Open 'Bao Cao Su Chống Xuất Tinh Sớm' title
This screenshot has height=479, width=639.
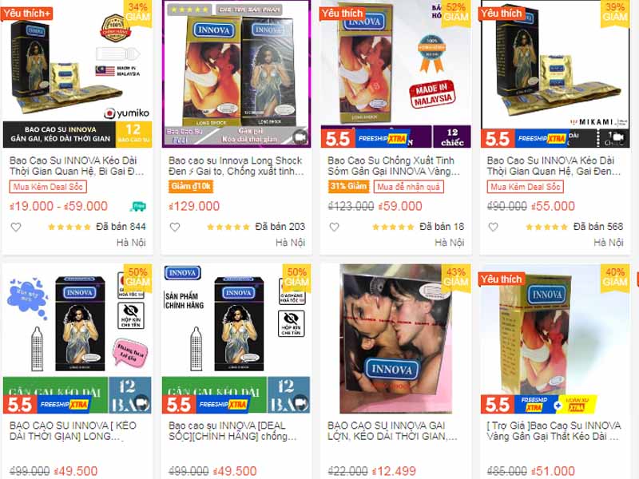[x=394, y=166]
